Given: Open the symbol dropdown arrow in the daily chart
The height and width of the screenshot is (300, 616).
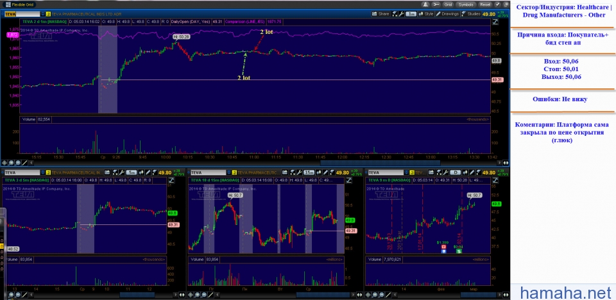Looking at the screenshot, I should tap(407, 172).
